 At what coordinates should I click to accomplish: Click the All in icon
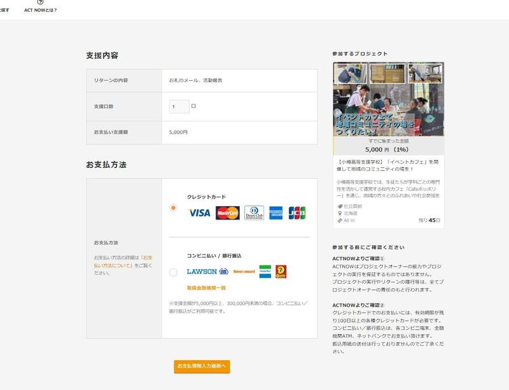point(340,221)
